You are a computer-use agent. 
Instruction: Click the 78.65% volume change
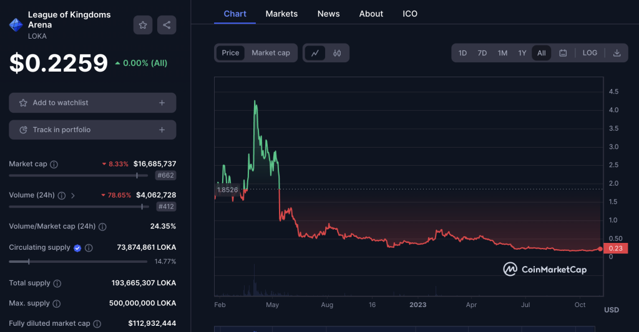point(116,196)
